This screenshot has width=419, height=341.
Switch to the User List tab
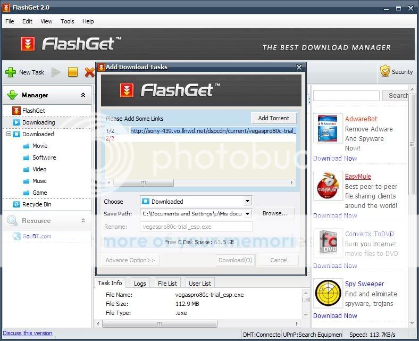199,284
